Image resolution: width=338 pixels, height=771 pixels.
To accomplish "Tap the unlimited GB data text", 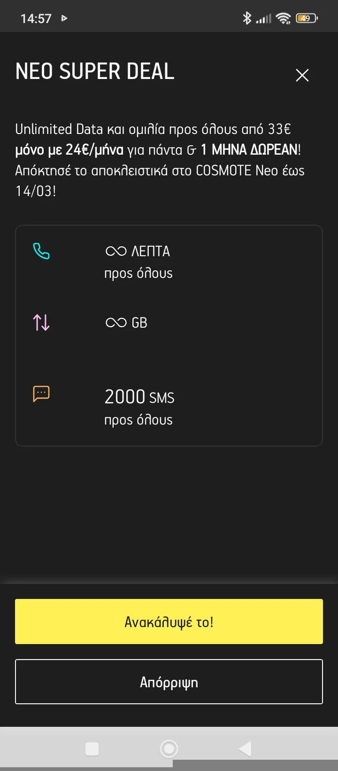I will [x=127, y=323].
